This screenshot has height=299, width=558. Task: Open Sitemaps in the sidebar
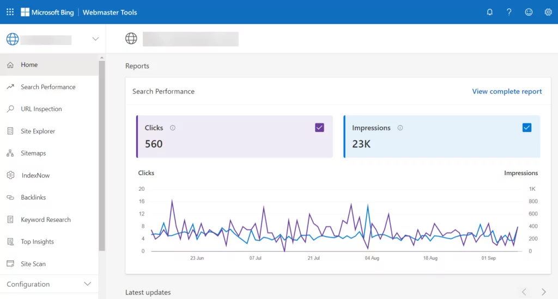point(49,153)
